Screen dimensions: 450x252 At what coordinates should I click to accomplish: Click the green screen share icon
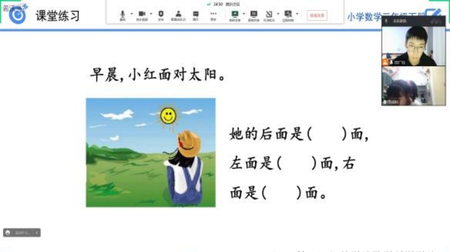[234, 14]
